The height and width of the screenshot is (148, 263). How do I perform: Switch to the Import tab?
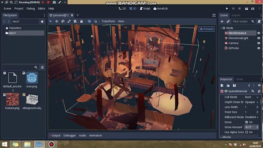(236, 15)
